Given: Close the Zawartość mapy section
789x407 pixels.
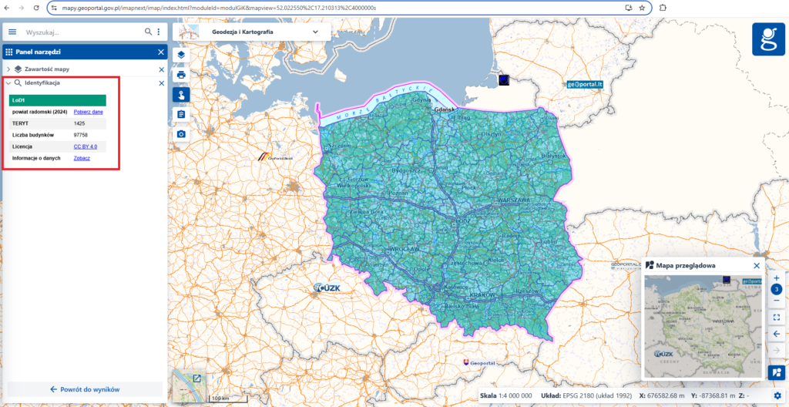Looking at the screenshot, I should [x=162, y=69].
